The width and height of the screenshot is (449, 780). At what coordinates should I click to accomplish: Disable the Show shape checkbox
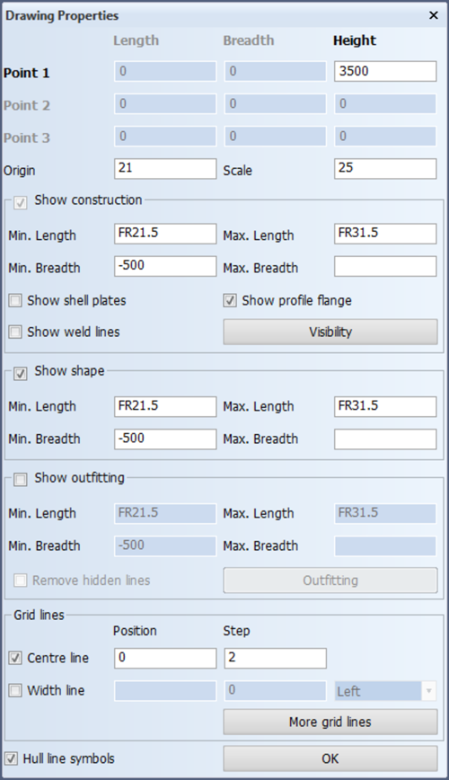pos(21,374)
